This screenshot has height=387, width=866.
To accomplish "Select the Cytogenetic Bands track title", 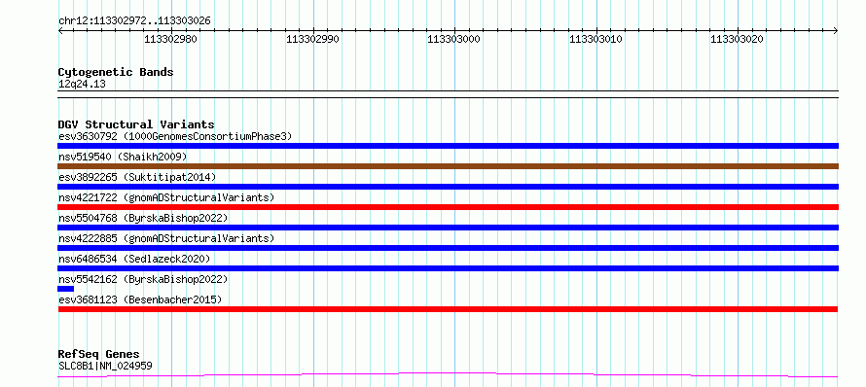I will [x=116, y=72].
